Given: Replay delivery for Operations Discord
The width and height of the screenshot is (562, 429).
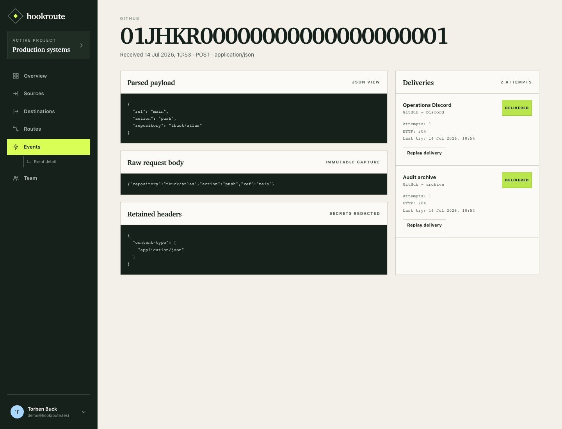Looking at the screenshot, I should (424, 153).
